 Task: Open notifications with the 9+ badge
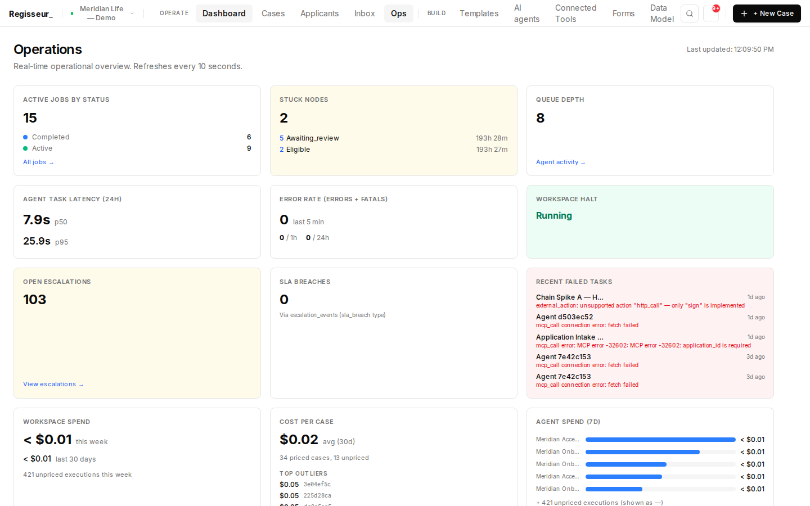coord(711,13)
